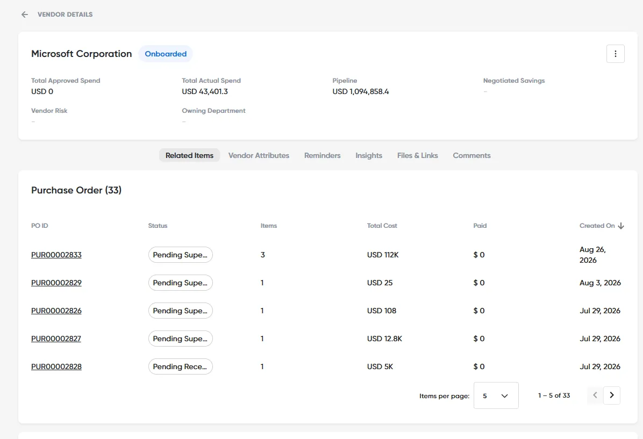Click total cost USD 25

380,283
